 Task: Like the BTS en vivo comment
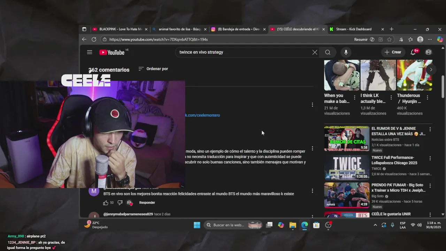pos(106,203)
